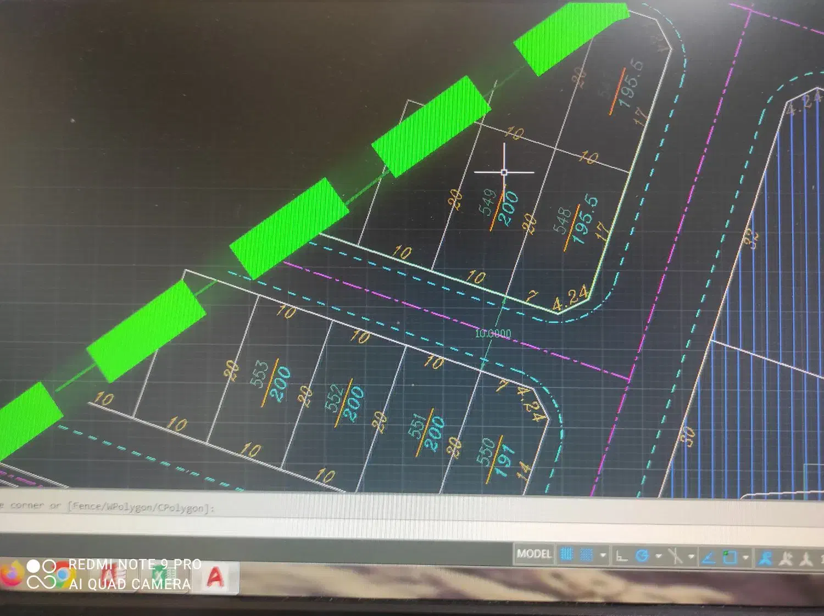This screenshot has height=616, width=824.
Task: Select the 10.0000 dimension text
Action: pos(493,333)
